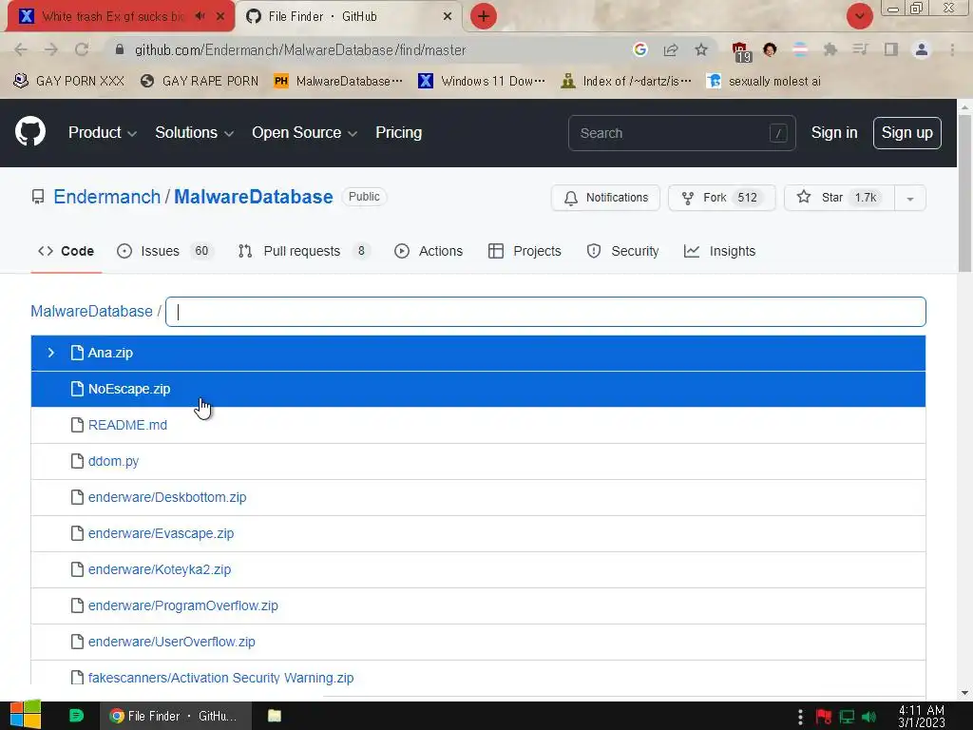Open the README.md file
973x730 pixels.
(x=127, y=425)
